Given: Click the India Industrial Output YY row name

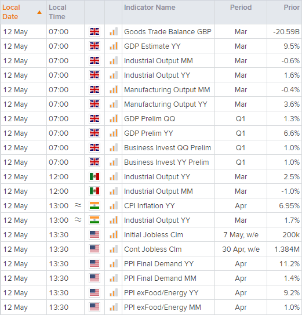Looking at the screenshot, I should 157,220.
